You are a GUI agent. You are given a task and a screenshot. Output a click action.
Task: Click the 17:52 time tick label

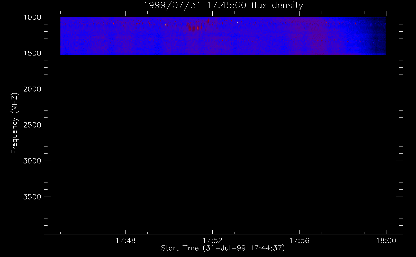pyautogui.click(x=212, y=241)
